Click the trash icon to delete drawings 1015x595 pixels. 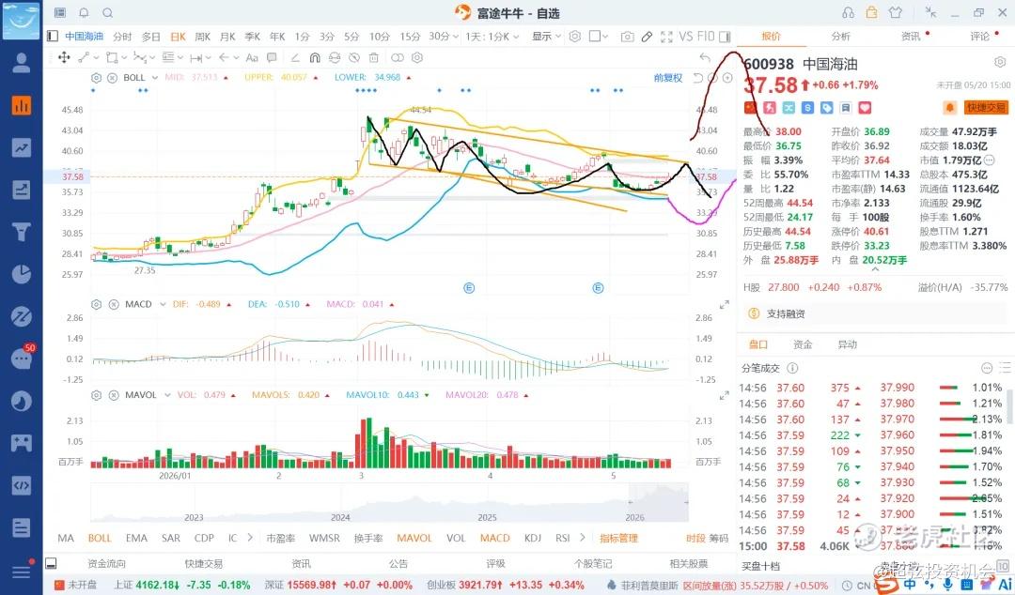[373, 57]
